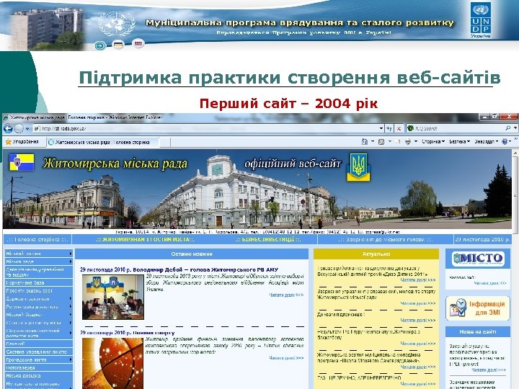The image size is (519, 389).
Task: Click the Home icon in command bar
Action: pyautogui.click(x=365, y=142)
